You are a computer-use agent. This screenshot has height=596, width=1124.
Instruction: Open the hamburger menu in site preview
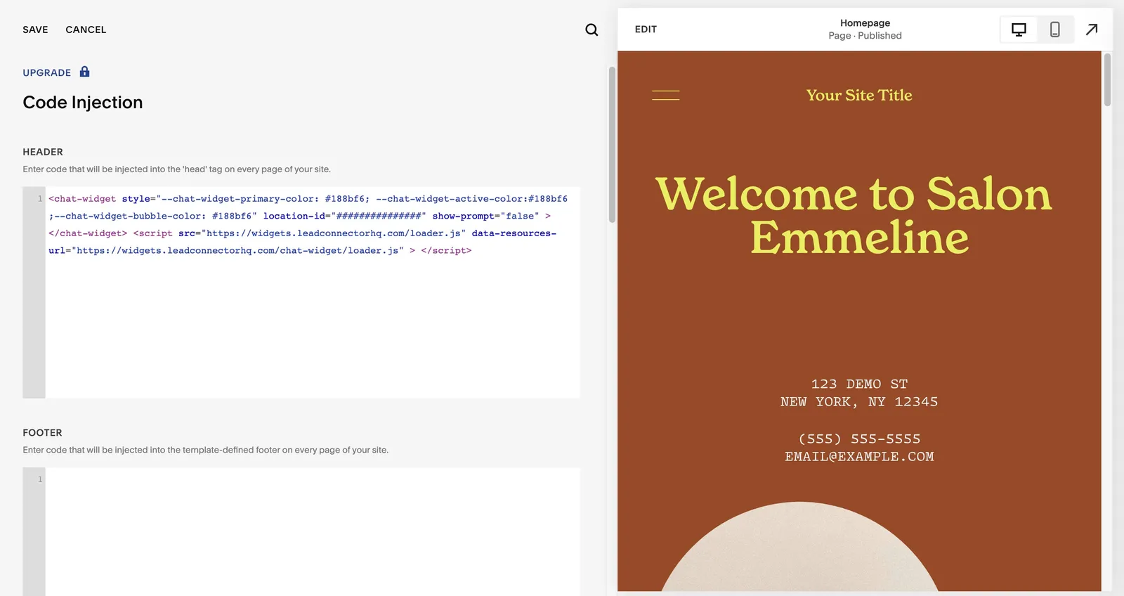click(665, 96)
